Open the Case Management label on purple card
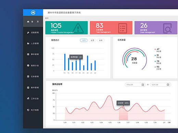This screenshot has height=133, width=178. tap(148, 32)
